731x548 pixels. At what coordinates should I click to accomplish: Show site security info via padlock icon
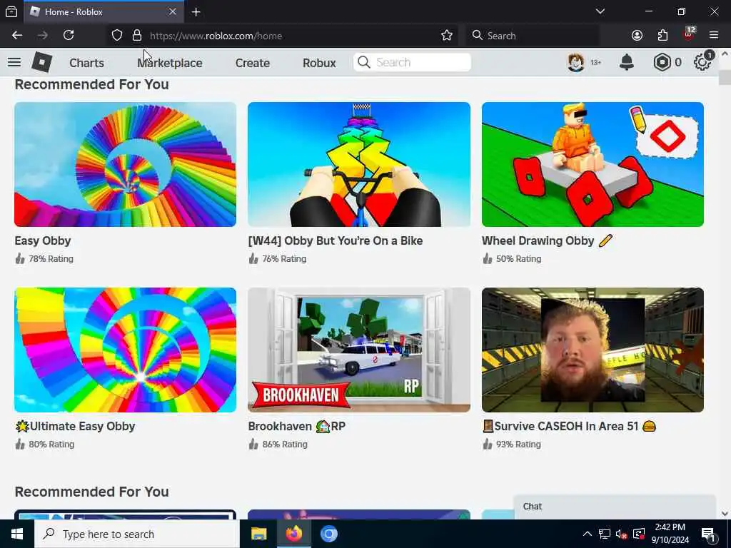coord(136,36)
